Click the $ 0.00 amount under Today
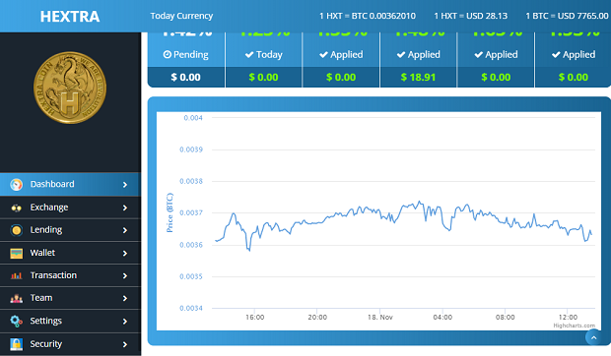The width and height of the screenshot is (611, 356). coord(263,78)
